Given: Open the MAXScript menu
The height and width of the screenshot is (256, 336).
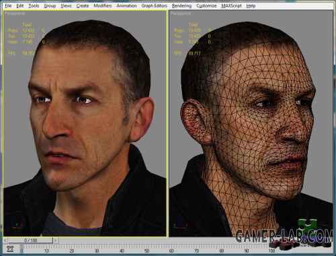Looking at the screenshot, I should (231, 5).
